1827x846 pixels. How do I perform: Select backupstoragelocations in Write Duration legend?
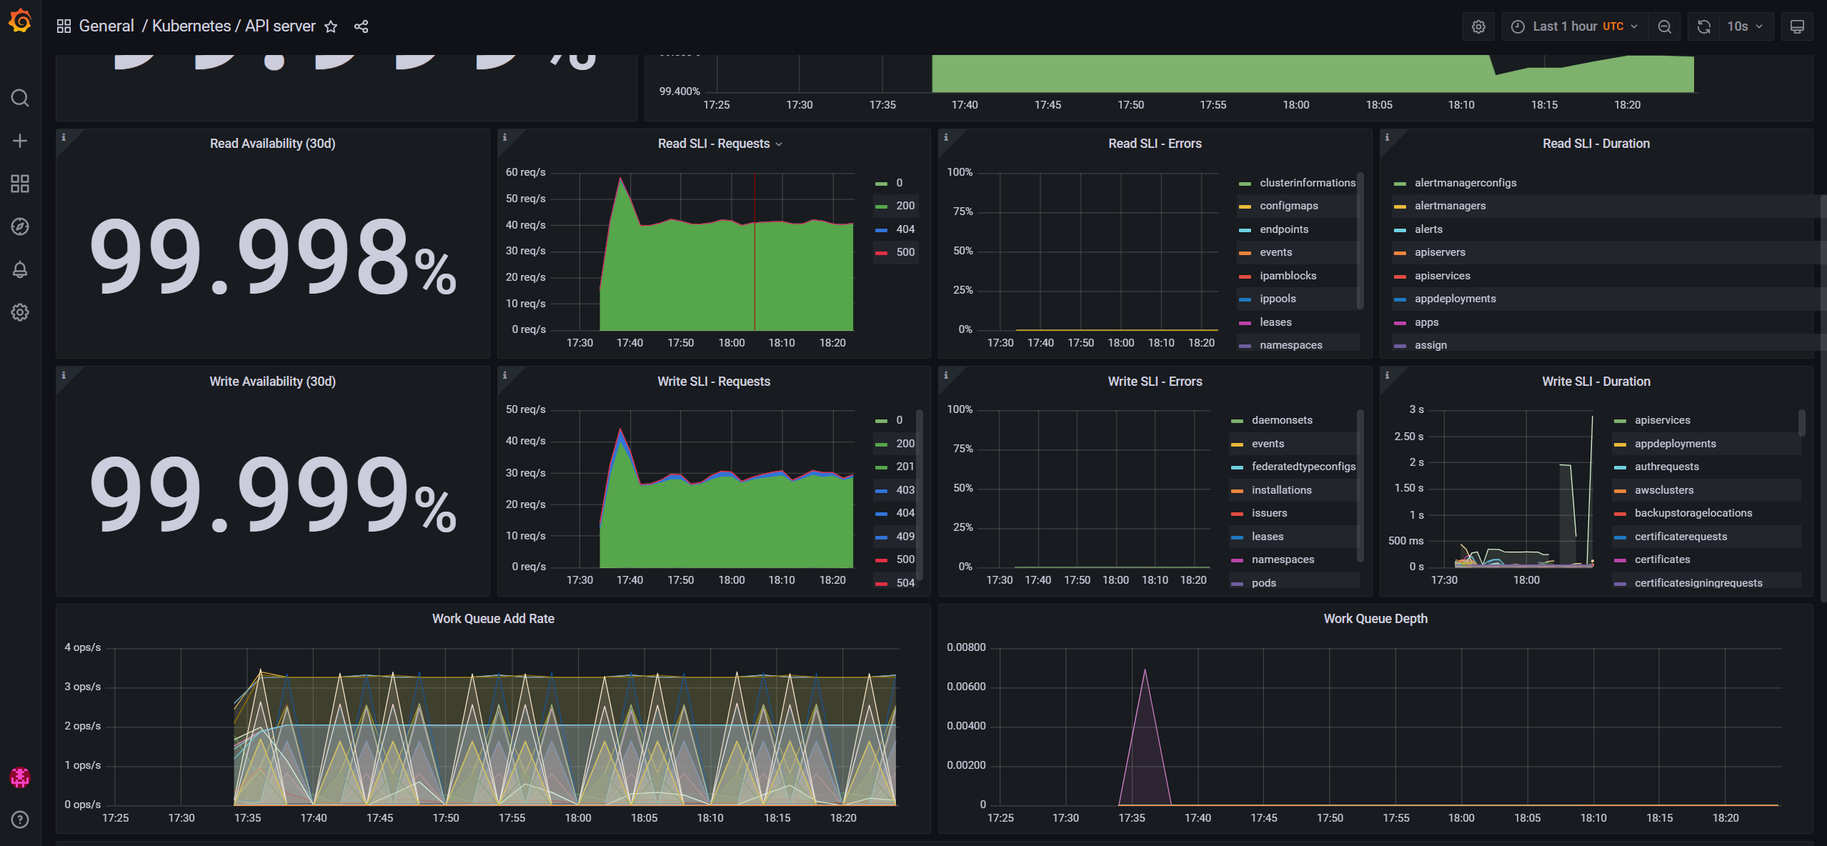[1693, 513]
